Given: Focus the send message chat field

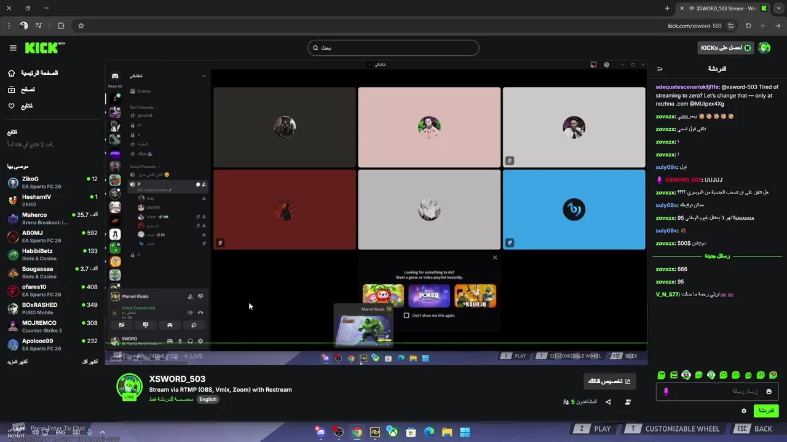Looking at the screenshot, I should [x=718, y=392].
